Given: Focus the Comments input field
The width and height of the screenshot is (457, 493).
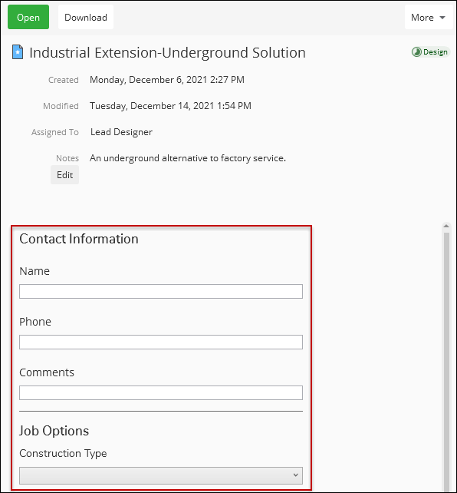Looking at the screenshot, I should pyautogui.click(x=161, y=392).
